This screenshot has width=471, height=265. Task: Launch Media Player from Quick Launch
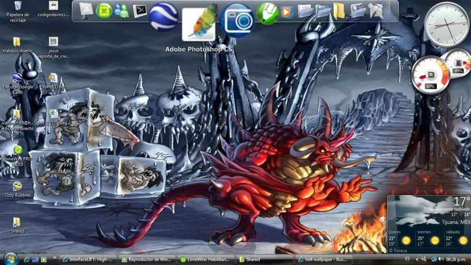point(44,259)
